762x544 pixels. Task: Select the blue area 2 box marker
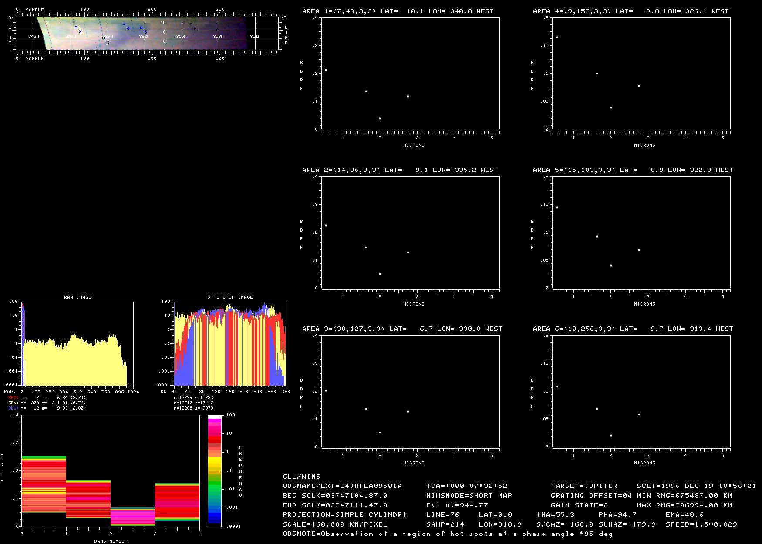pos(76,27)
